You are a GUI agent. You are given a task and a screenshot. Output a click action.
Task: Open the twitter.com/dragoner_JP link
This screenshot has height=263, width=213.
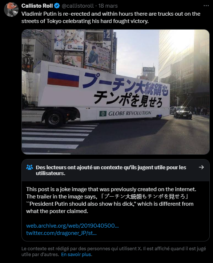pos(61,233)
